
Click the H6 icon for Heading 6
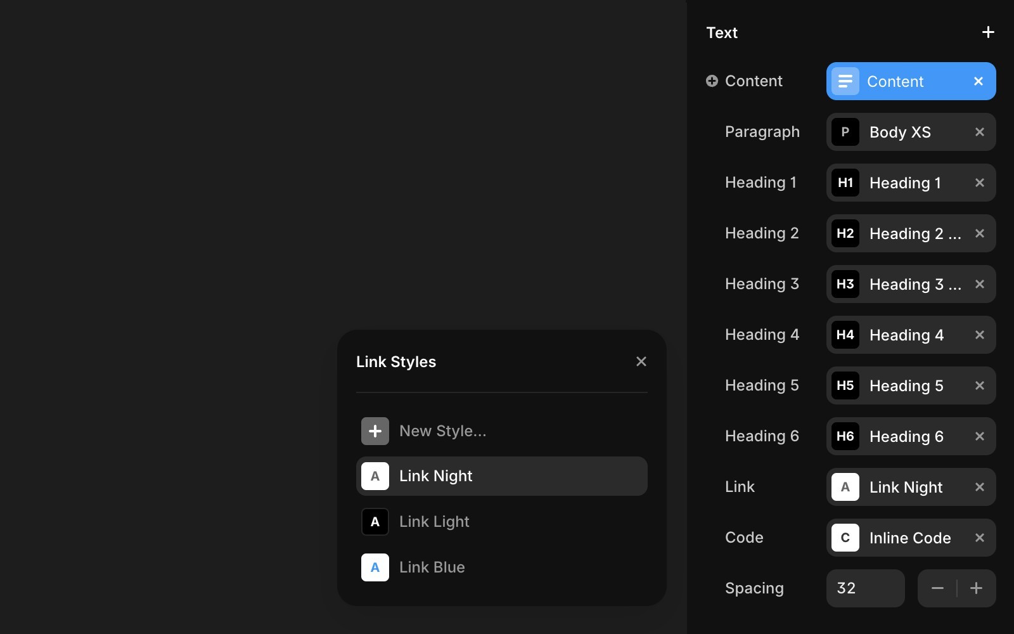845,436
